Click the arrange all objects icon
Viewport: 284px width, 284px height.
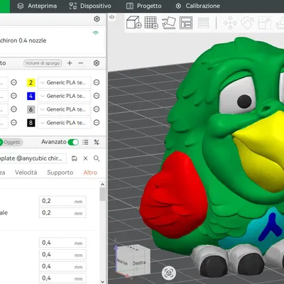tap(186, 23)
